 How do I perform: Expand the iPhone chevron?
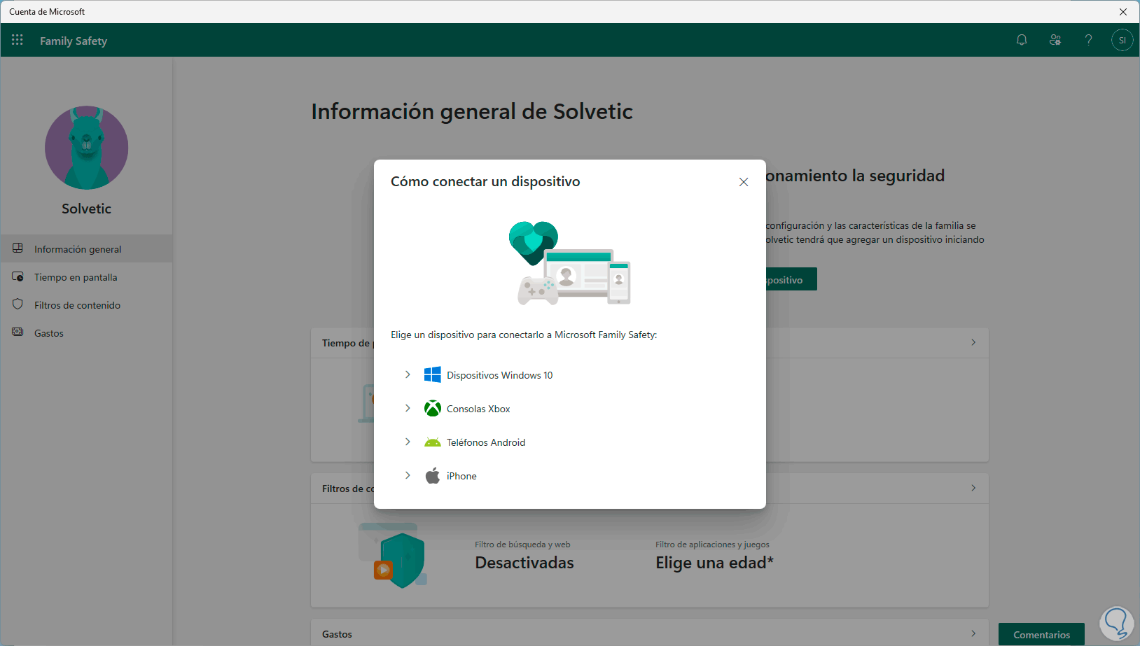[408, 475]
